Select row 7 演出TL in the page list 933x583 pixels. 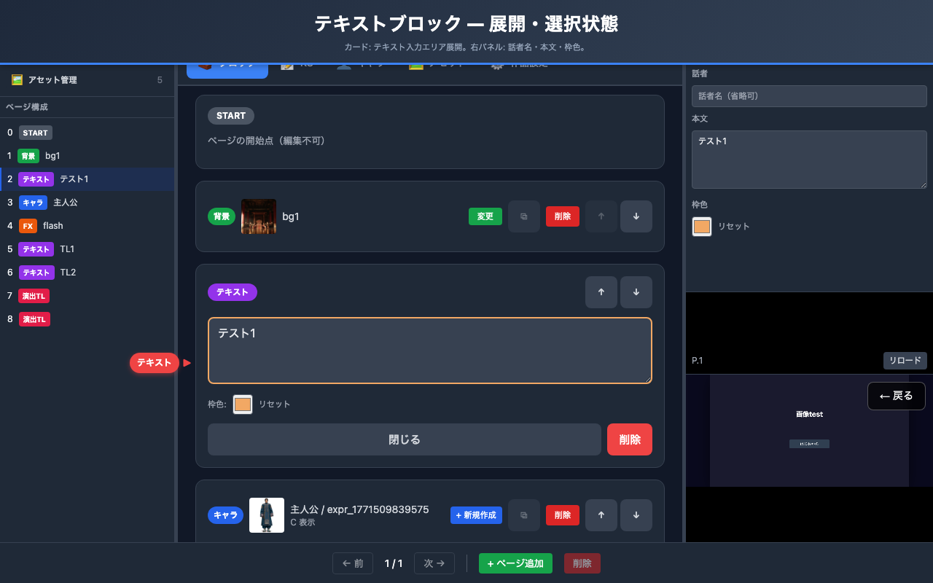[87, 296]
